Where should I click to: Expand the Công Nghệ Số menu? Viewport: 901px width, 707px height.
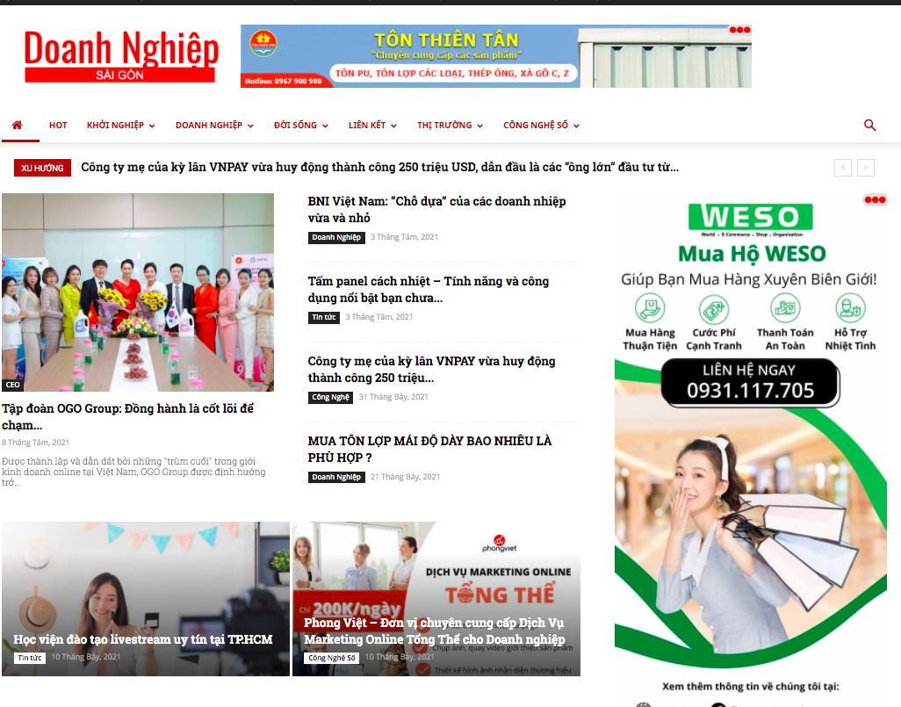(541, 126)
